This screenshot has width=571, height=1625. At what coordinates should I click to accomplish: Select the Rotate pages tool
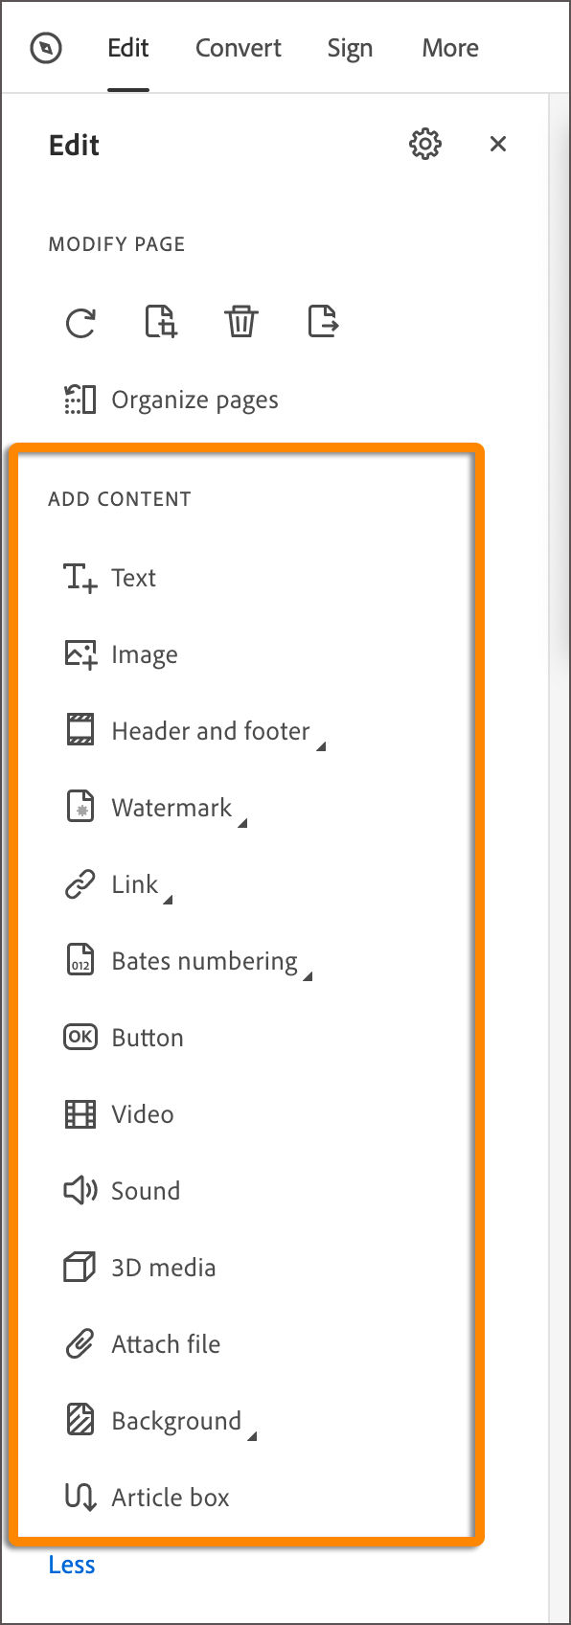[x=81, y=322]
